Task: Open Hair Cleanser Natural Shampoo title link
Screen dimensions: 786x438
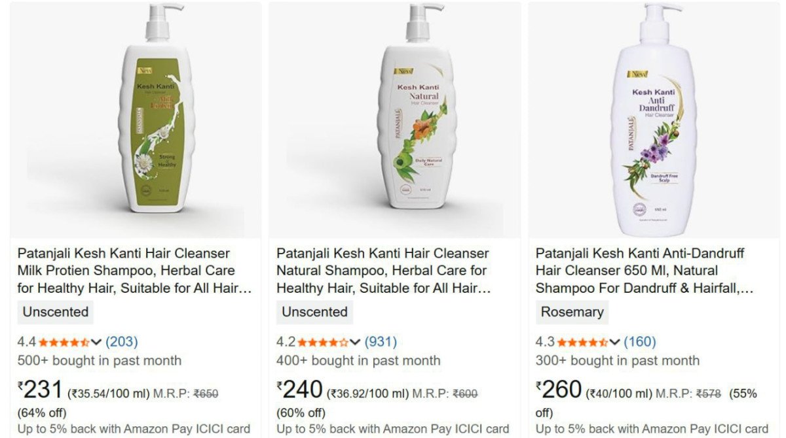Action: [x=383, y=271]
